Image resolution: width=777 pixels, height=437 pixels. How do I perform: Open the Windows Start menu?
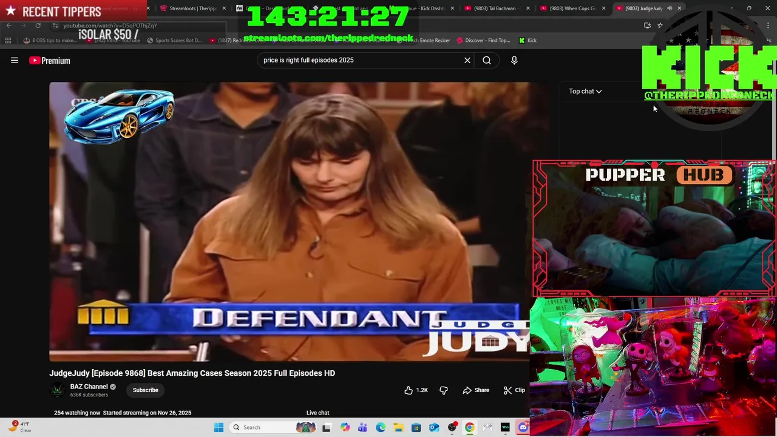(219, 427)
